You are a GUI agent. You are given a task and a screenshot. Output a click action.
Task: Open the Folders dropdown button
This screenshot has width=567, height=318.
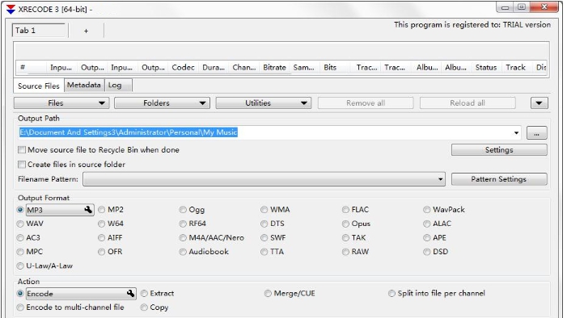(x=163, y=103)
